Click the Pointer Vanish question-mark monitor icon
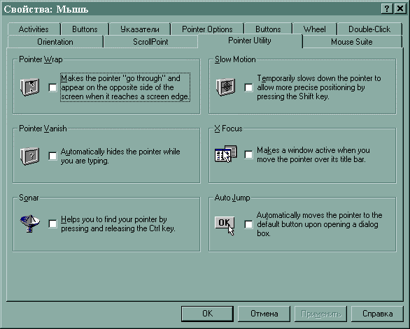The image size is (410, 329). coord(30,156)
